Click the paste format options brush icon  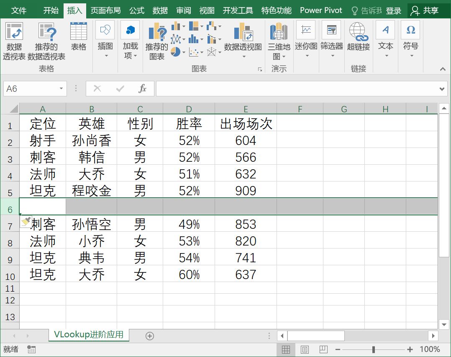[x=26, y=222]
